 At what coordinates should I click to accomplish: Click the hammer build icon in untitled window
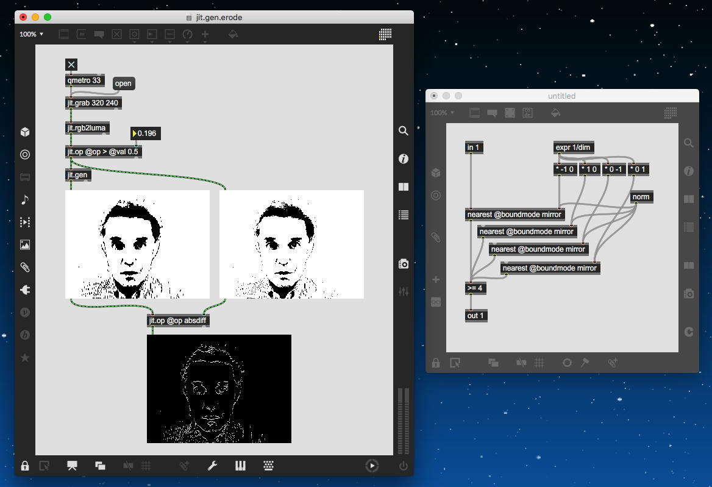585,362
